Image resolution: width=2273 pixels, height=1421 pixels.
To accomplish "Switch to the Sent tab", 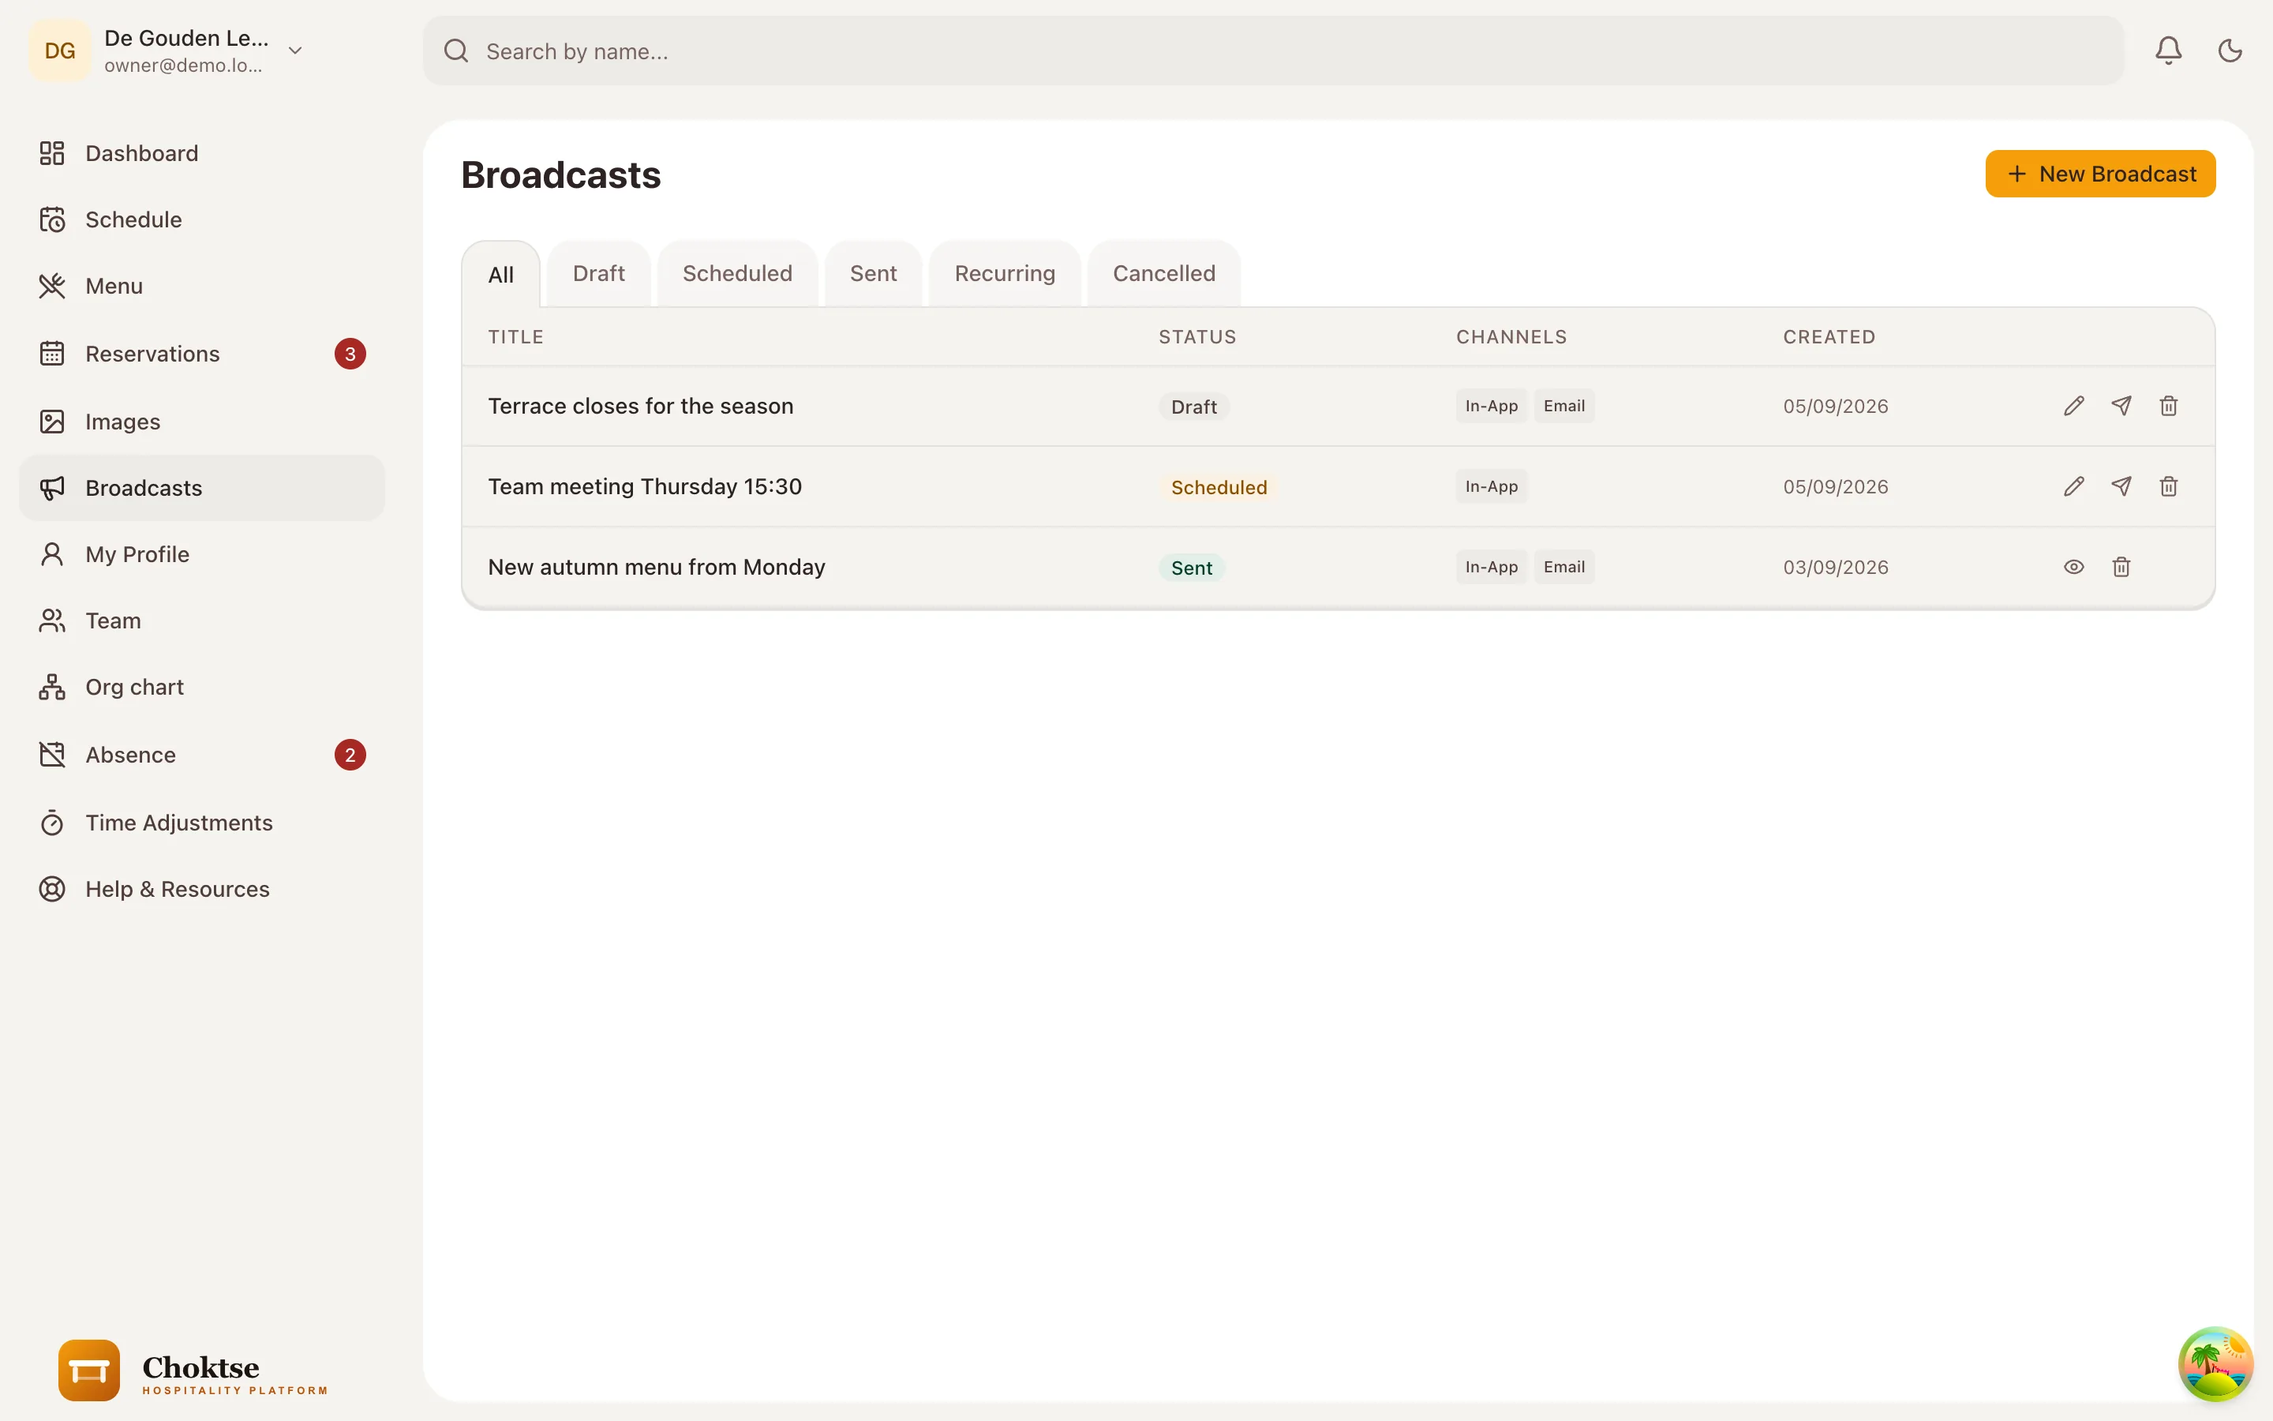I will 873,273.
